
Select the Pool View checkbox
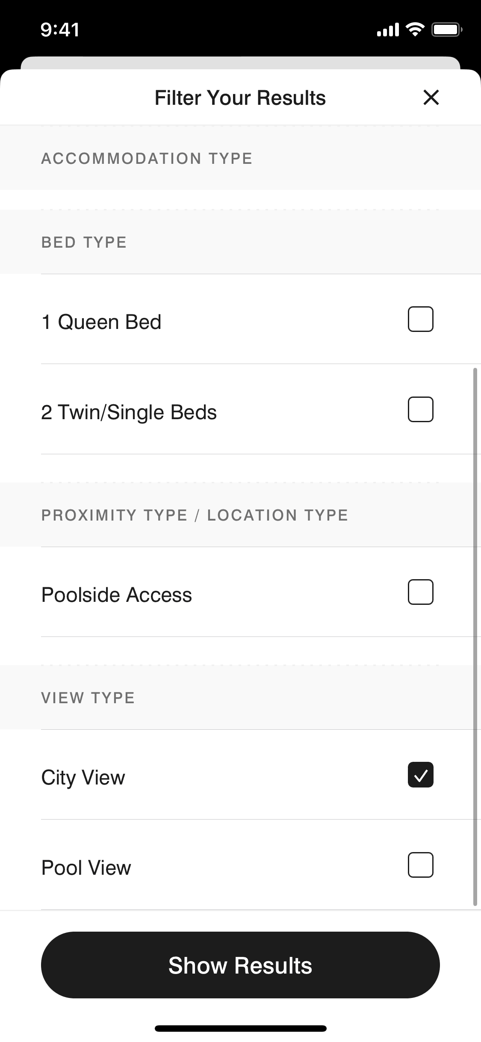click(420, 865)
